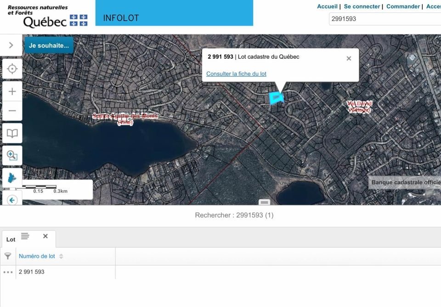Viewport: 441px width, 307px height.
Task: Zoom out with the minus button
Action: coord(12,111)
